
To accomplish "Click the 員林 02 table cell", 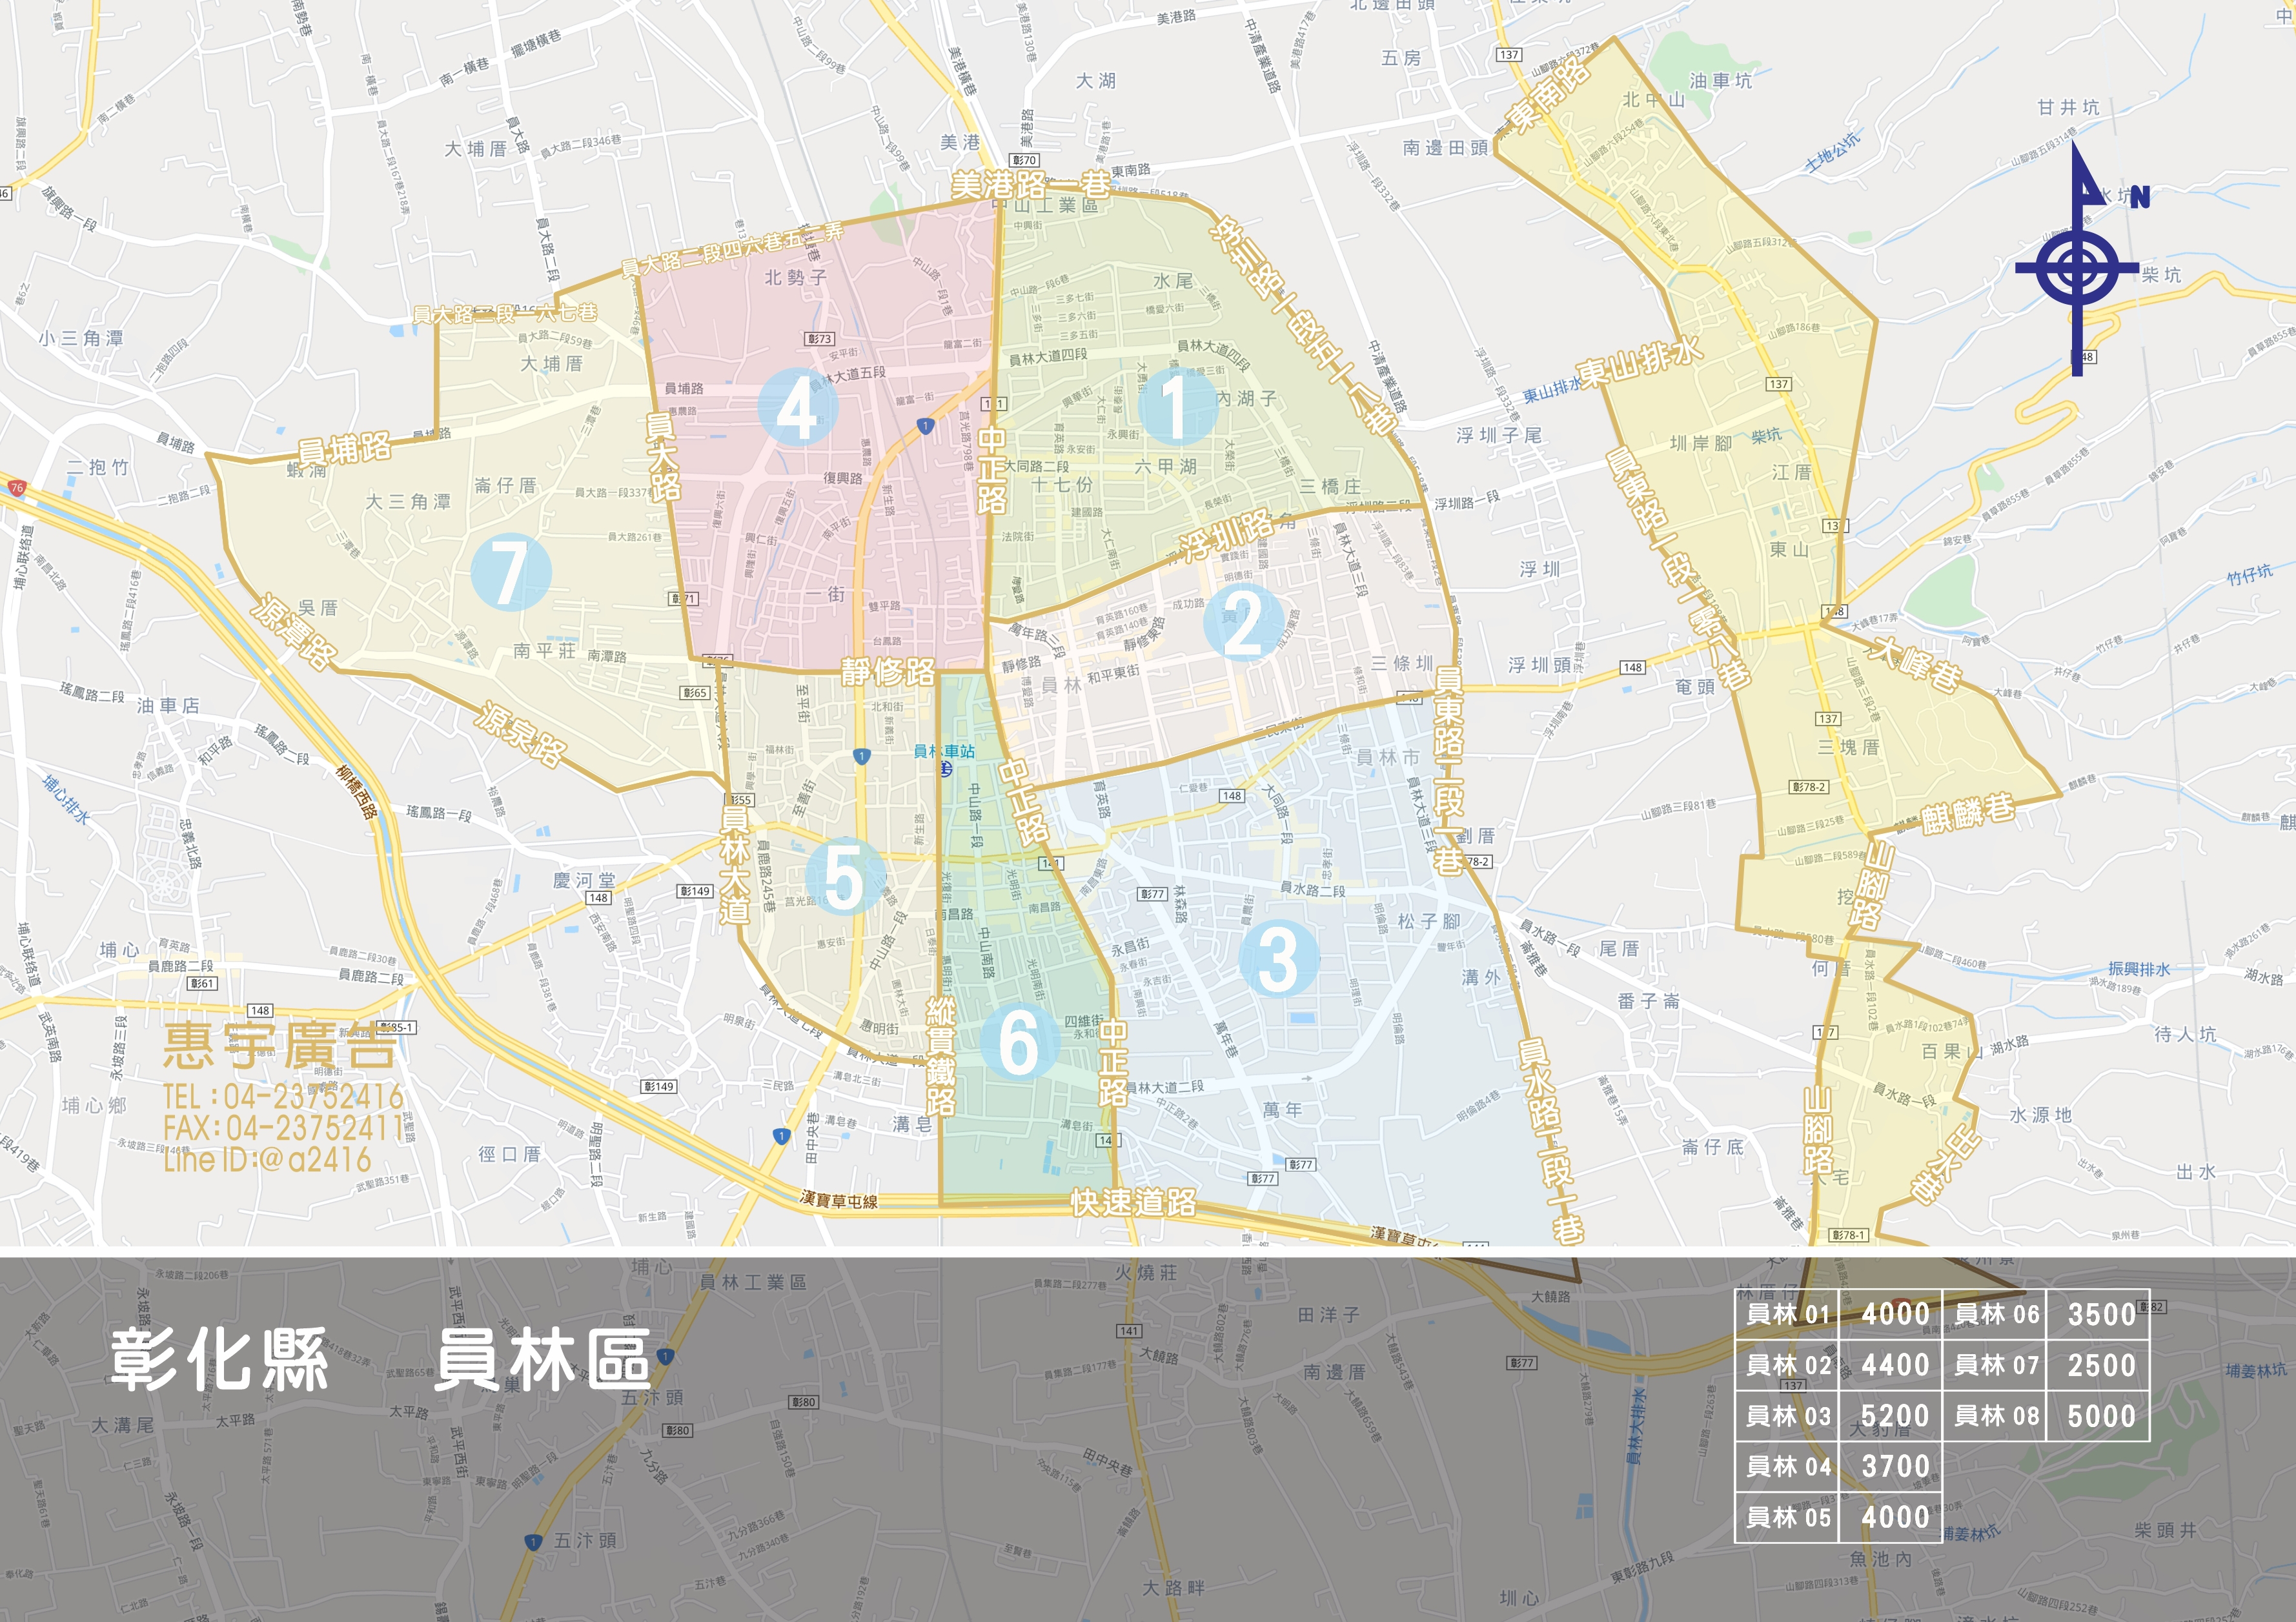I will [x=1788, y=1365].
